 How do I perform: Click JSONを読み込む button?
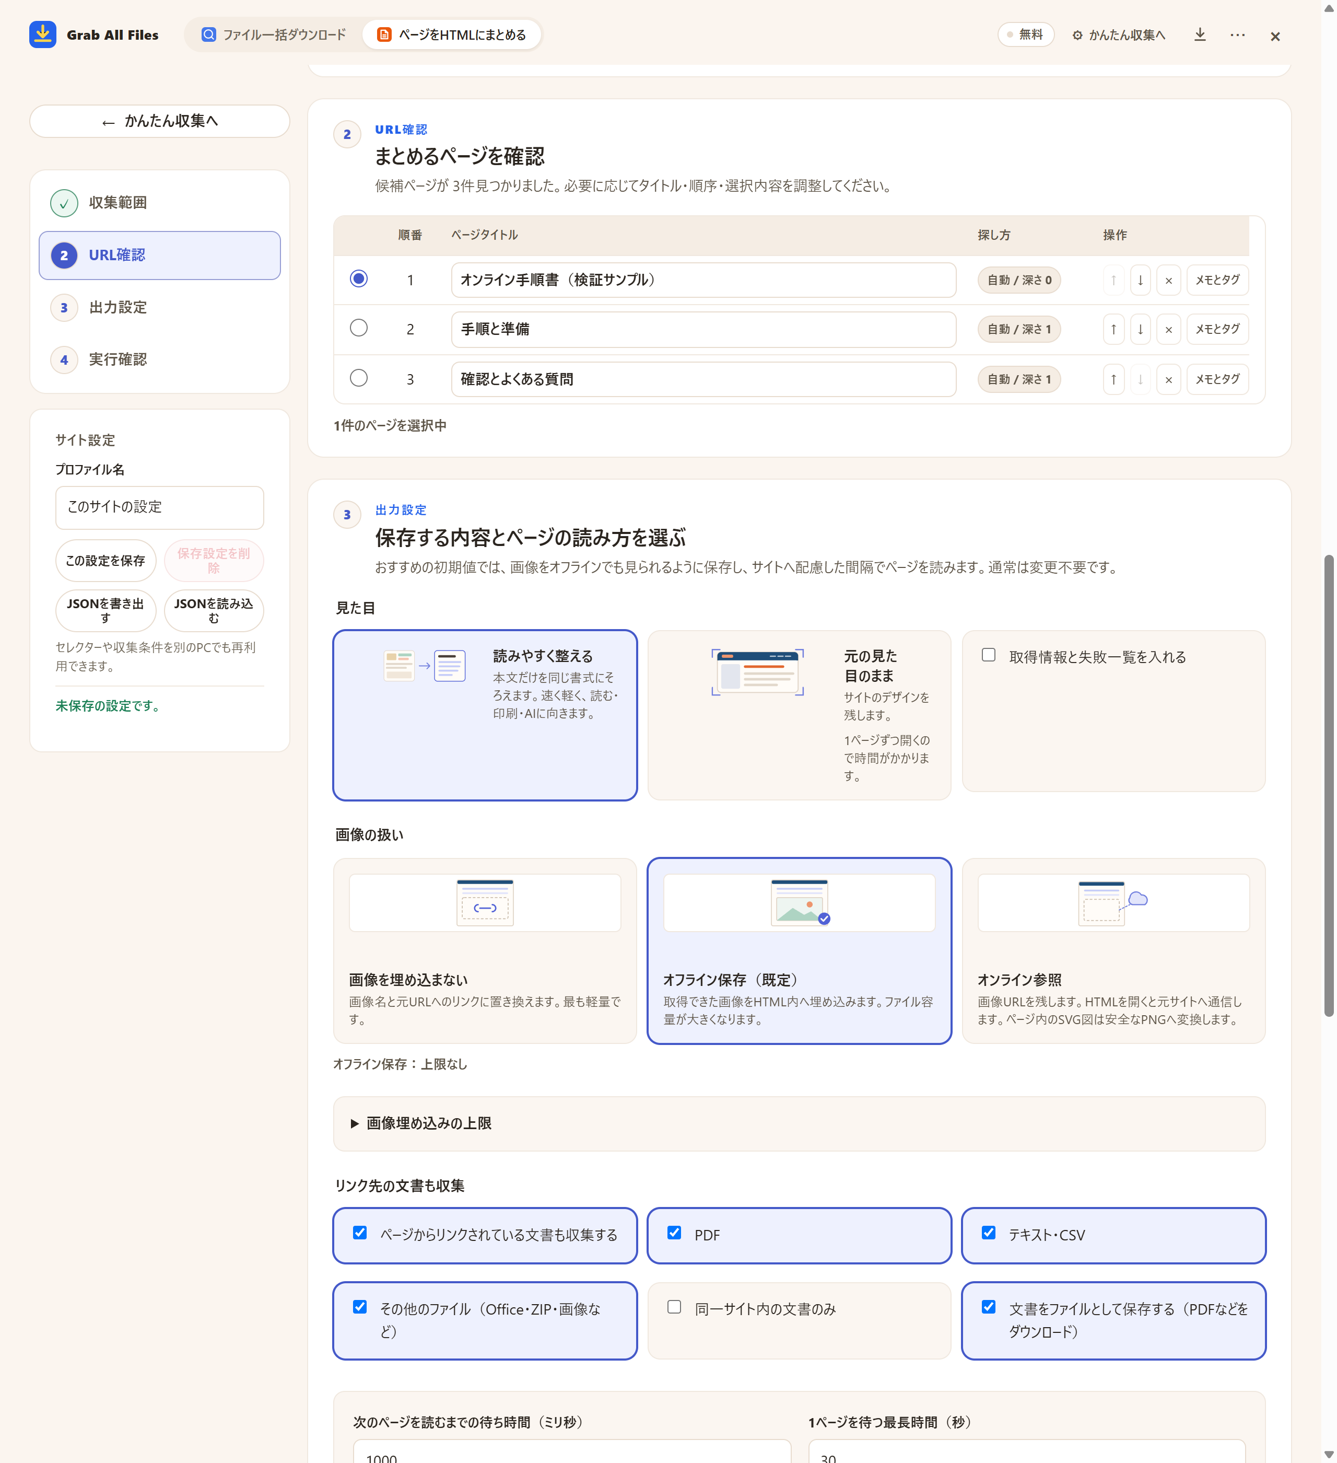(x=214, y=611)
